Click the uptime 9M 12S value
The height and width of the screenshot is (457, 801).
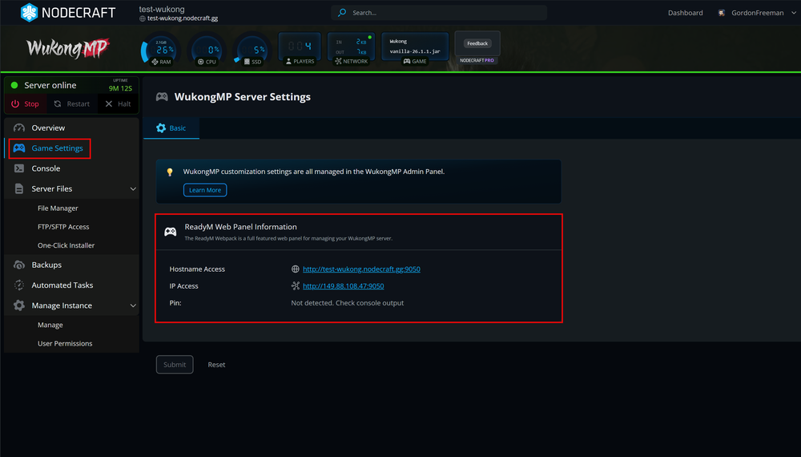point(120,88)
